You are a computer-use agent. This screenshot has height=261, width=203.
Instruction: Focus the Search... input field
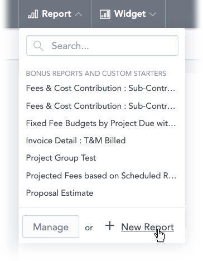(102, 46)
